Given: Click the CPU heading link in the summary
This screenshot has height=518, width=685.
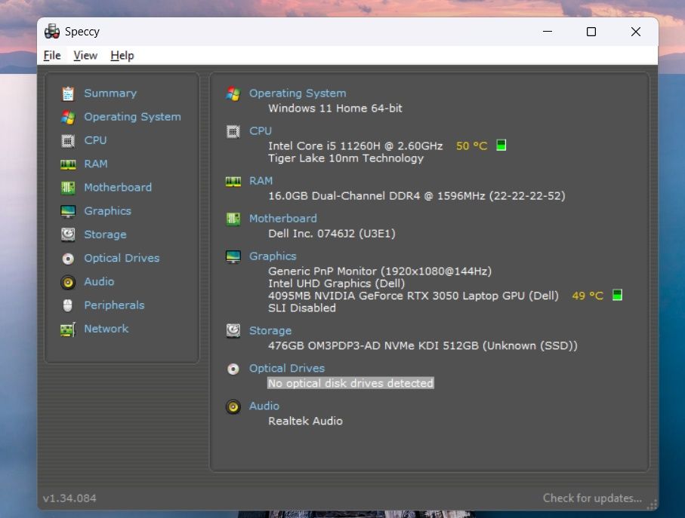Looking at the screenshot, I should (x=261, y=130).
